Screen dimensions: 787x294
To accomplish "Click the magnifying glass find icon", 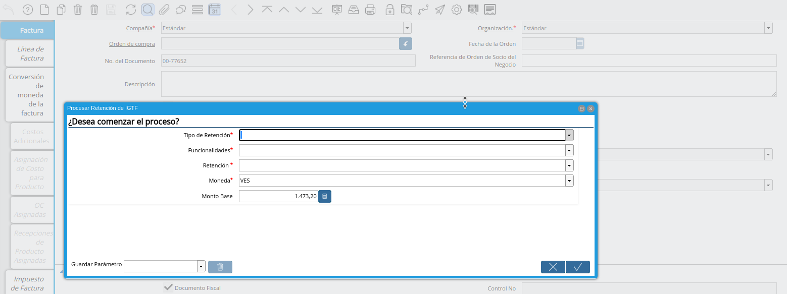I will coord(147,9).
